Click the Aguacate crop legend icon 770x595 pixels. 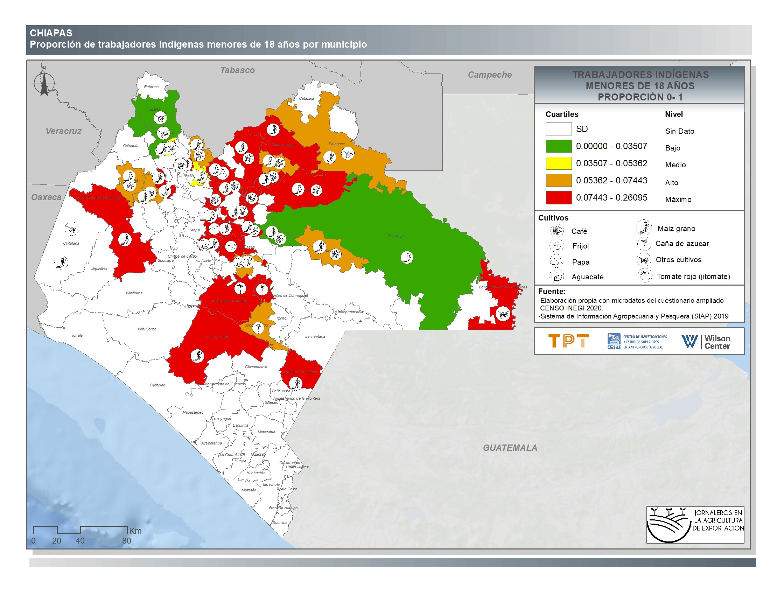click(557, 276)
